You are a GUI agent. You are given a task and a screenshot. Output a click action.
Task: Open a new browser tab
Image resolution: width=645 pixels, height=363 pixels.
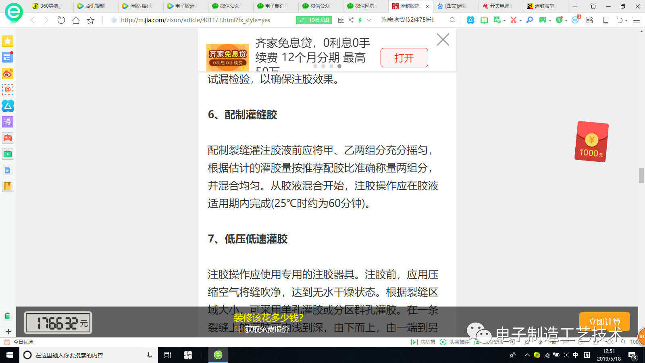coord(575,6)
